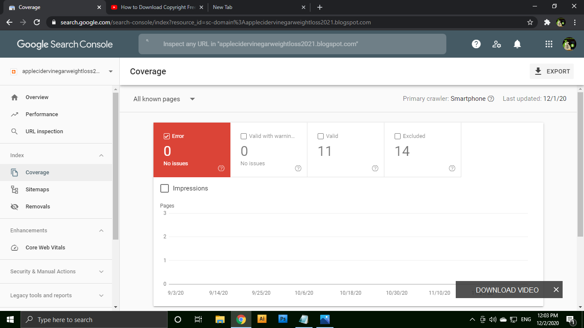Enable the Valid status checkbox
Screen dimensions: 584x328
pyautogui.click(x=321, y=136)
